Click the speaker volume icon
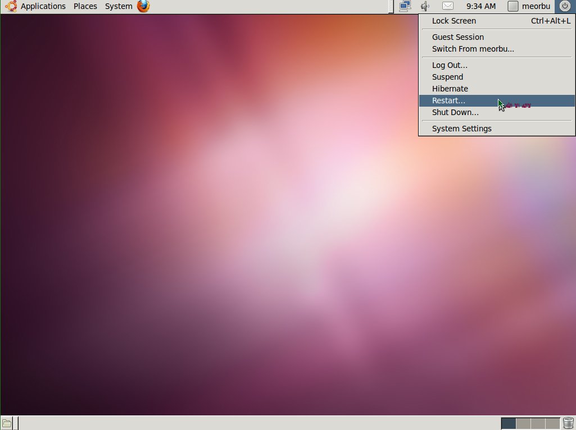Screen dimensions: 576x430 pyautogui.click(x=425, y=6)
